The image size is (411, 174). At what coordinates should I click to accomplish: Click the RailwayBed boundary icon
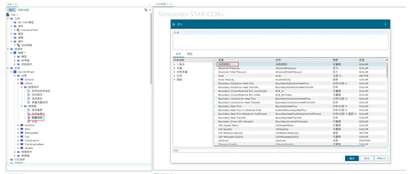(x=22, y=133)
